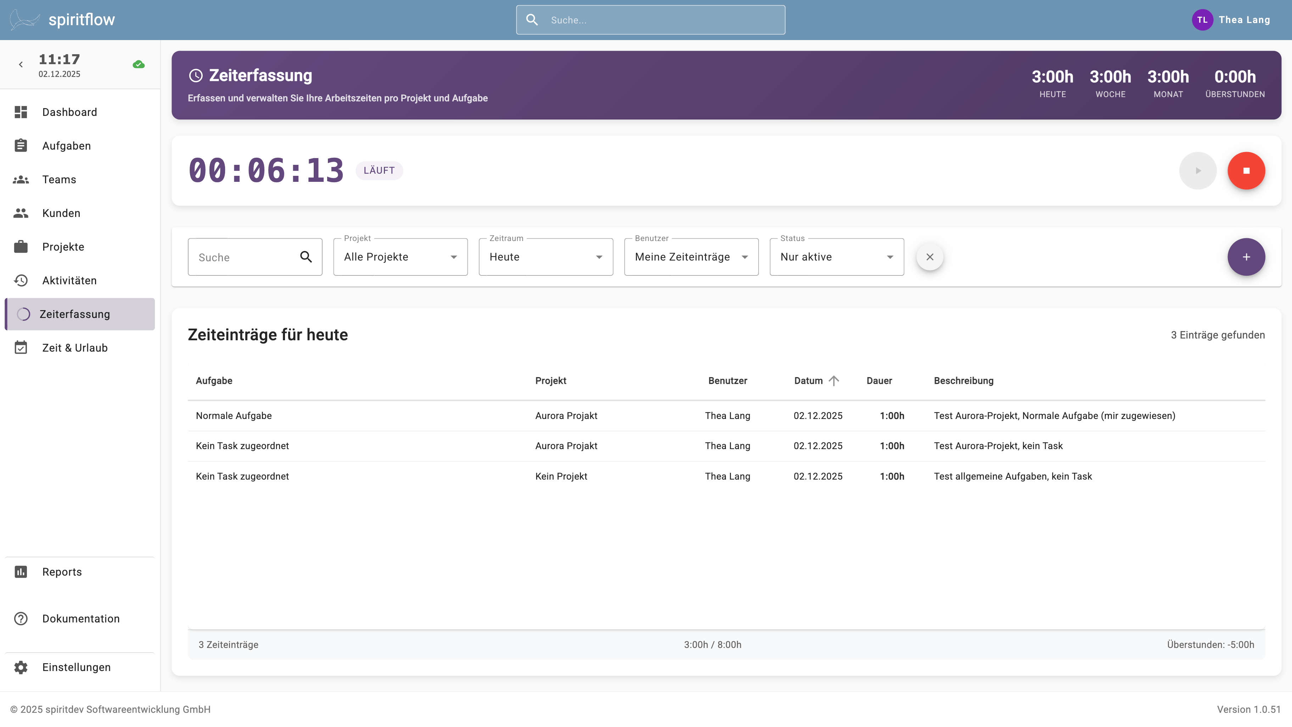The image size is (1292, 727).
Task: Click the TL user avatar
Action: click(1202, 19)
